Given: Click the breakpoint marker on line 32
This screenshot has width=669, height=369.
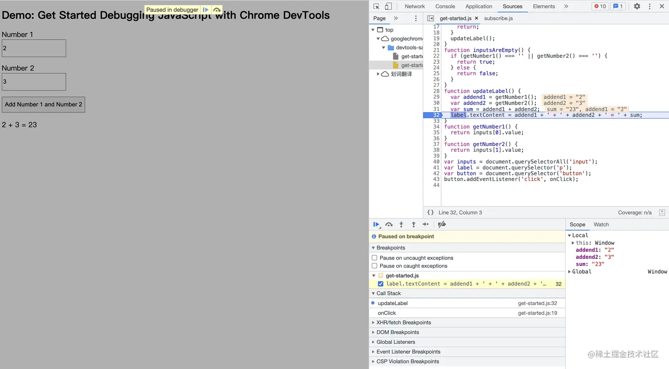Looking at the screenshot, I should [x=433, y=115].
